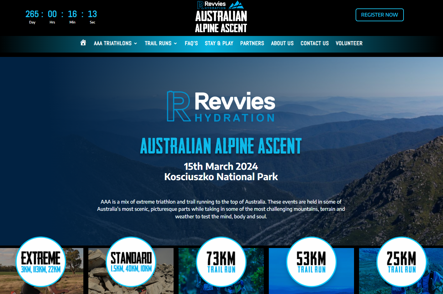Visit the Partners page

[252, 43]
